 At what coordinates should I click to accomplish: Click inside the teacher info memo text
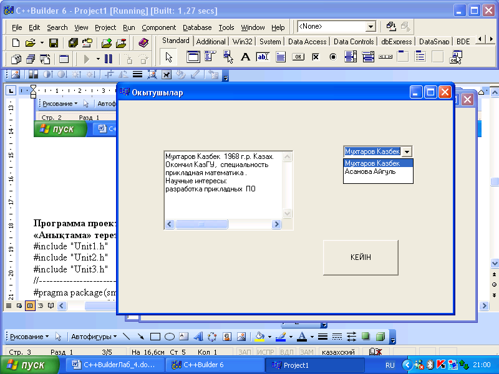pos(223,185)
